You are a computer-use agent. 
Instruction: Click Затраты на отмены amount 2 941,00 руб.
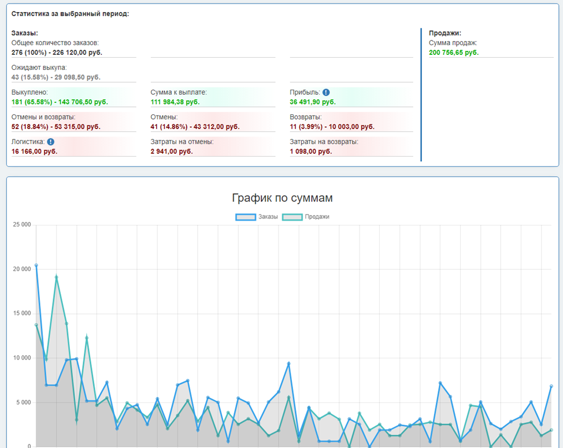pos(171,151)
